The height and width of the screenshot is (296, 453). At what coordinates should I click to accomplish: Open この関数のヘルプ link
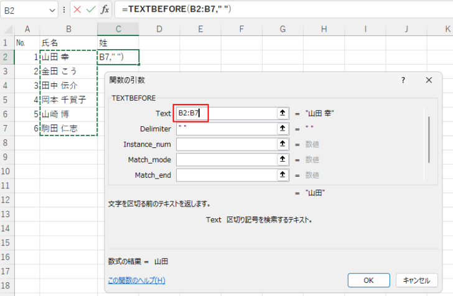click(x=136, y=280)
